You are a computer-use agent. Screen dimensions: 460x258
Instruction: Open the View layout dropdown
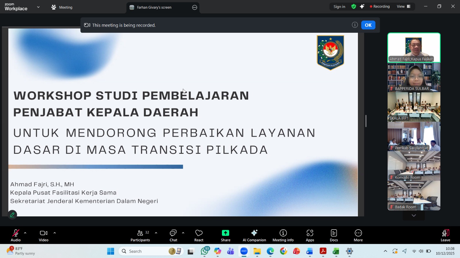[404, 6]
